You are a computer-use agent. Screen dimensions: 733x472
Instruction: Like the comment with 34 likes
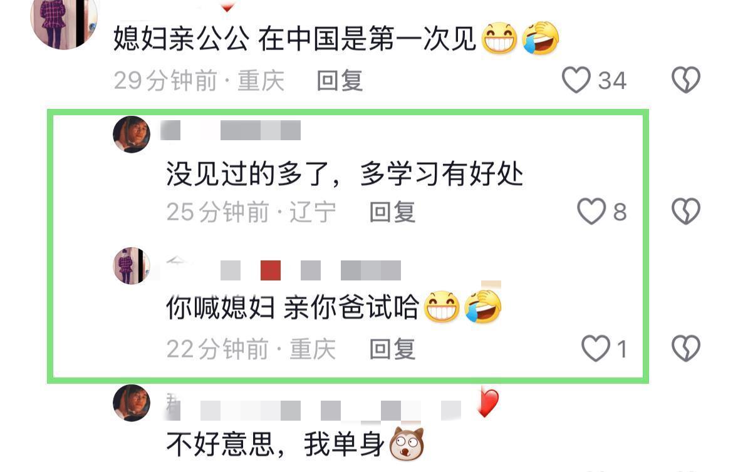click(x=576, y=80)
